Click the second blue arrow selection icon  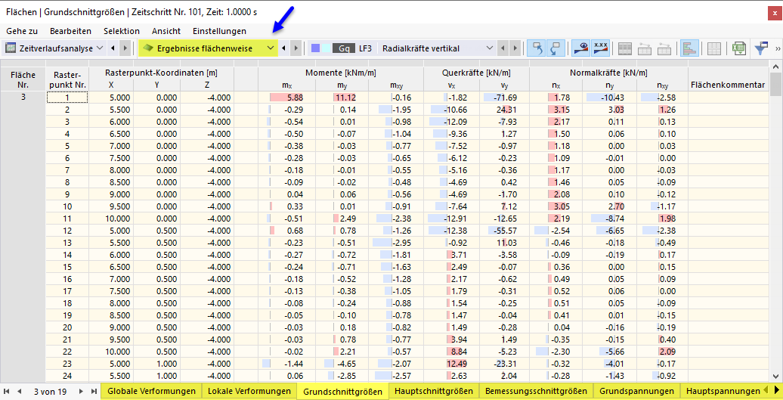pos(556,48)
